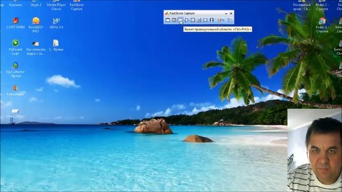Select the Media Player Classic desktop label
This screenshot has width=342, height=192.
[x=56, y=7]
